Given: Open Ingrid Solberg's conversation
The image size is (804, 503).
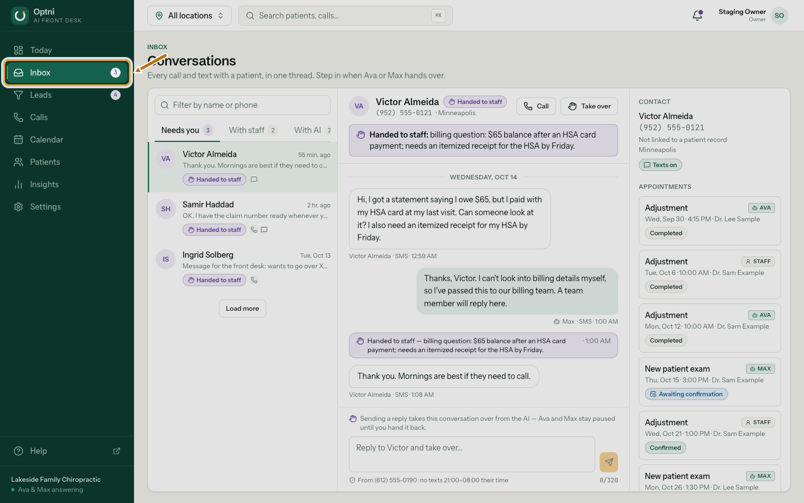Looking at the screenshot, I should coord(242,268).
